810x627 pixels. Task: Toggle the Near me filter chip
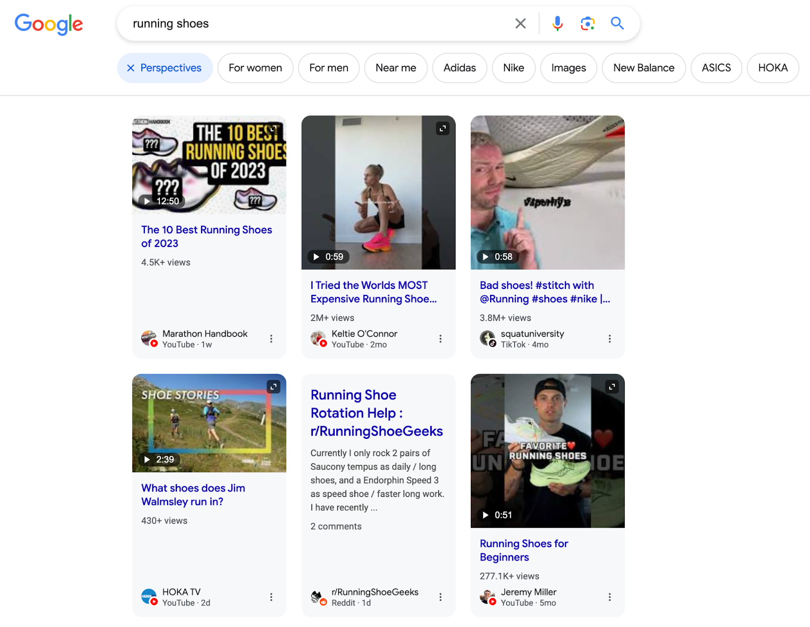pyautogui.click(x=395, y=68)
